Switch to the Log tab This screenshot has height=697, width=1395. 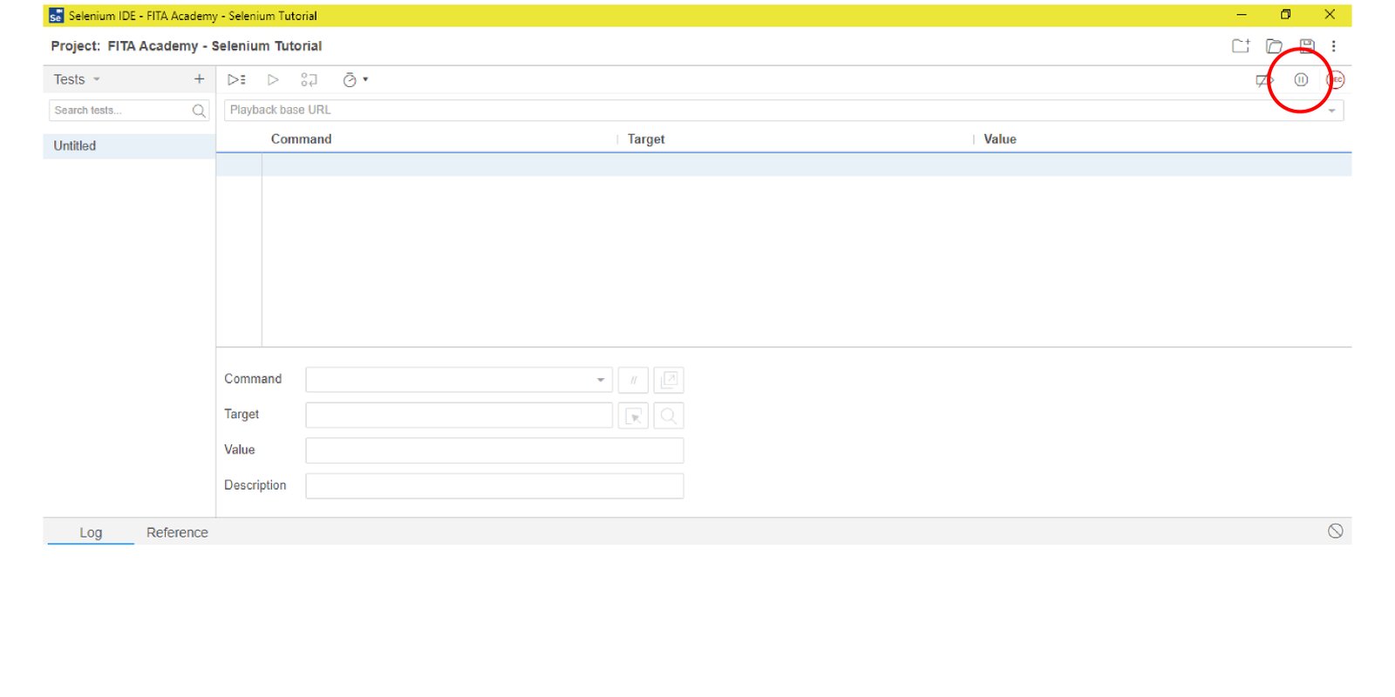91,532
